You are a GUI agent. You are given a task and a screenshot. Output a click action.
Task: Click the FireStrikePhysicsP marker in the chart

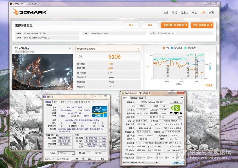click(188, 69)
